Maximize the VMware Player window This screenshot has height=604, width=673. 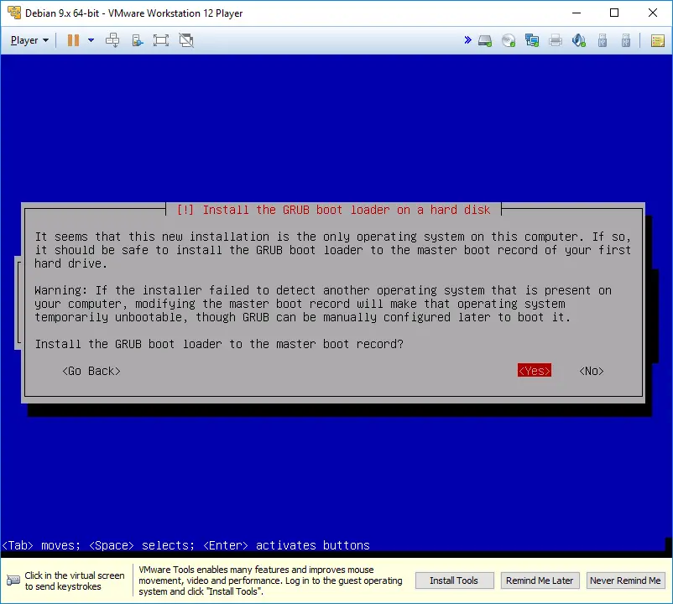(x=614, y=13)
